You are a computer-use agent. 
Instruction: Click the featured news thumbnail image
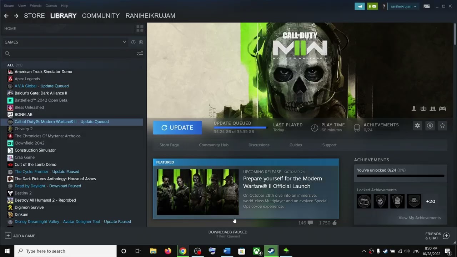coord(198,192)
